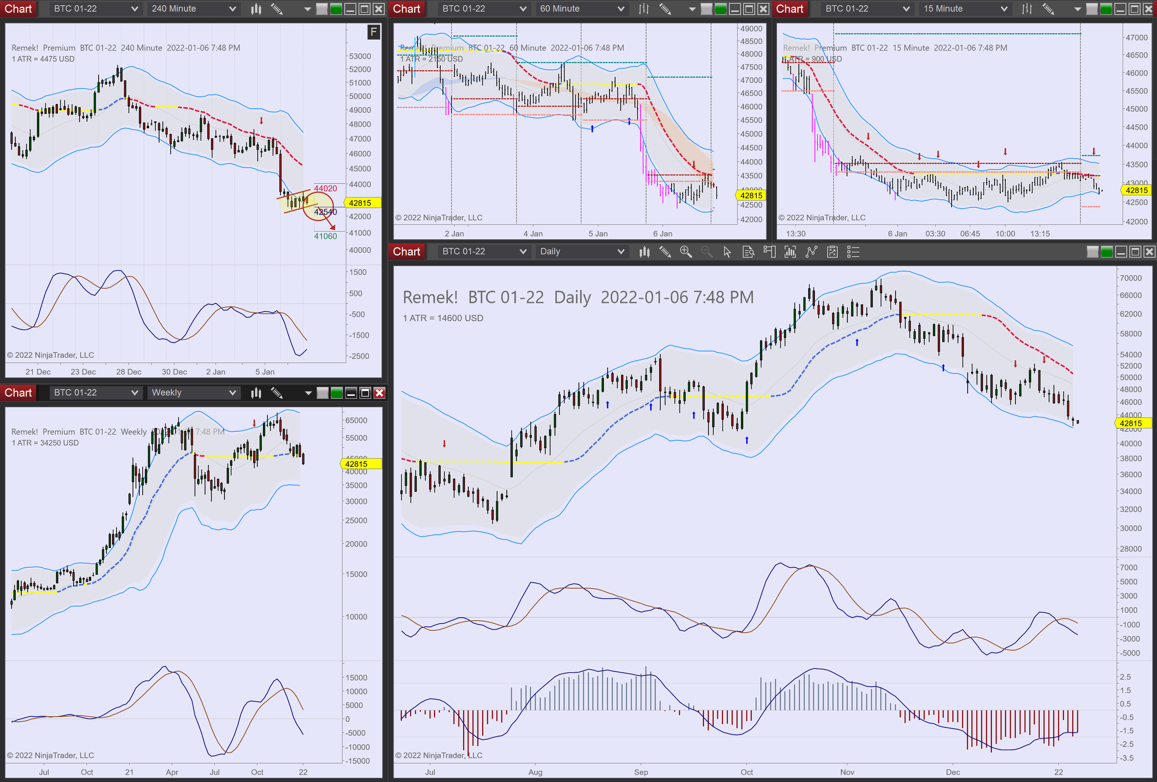Toggle green link button on 240 Minute chart
This screenshot has width=1157, height=782.
coord(336,9)
